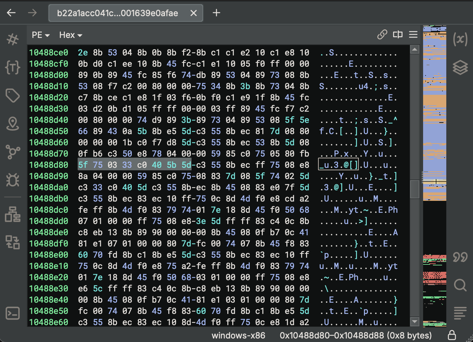The width and height of the screenshot is (473, 342).
Task: Open the variables (x) right sidebar icon
Action: click(x=460, y=39)
